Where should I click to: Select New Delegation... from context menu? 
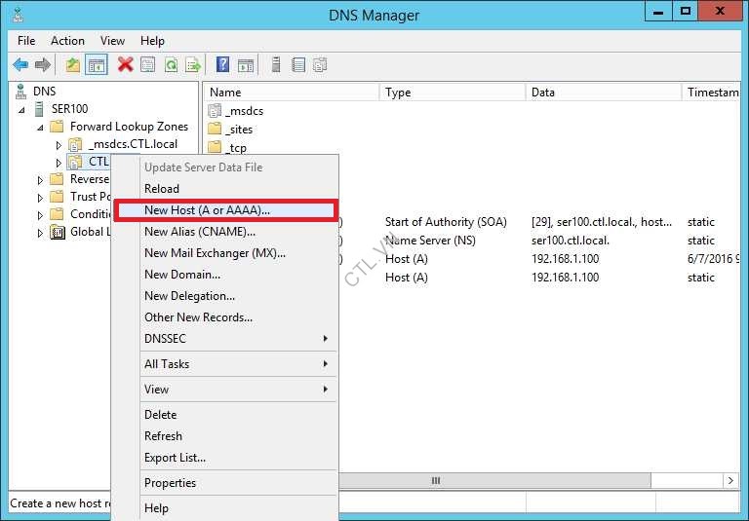click(x=225, y=296)
